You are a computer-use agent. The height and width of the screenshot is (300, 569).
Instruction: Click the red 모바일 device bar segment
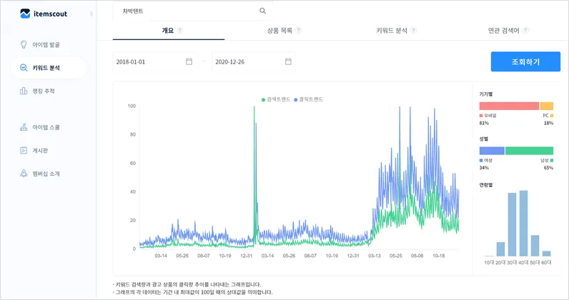pyautogui.click(x=509, y=106)
